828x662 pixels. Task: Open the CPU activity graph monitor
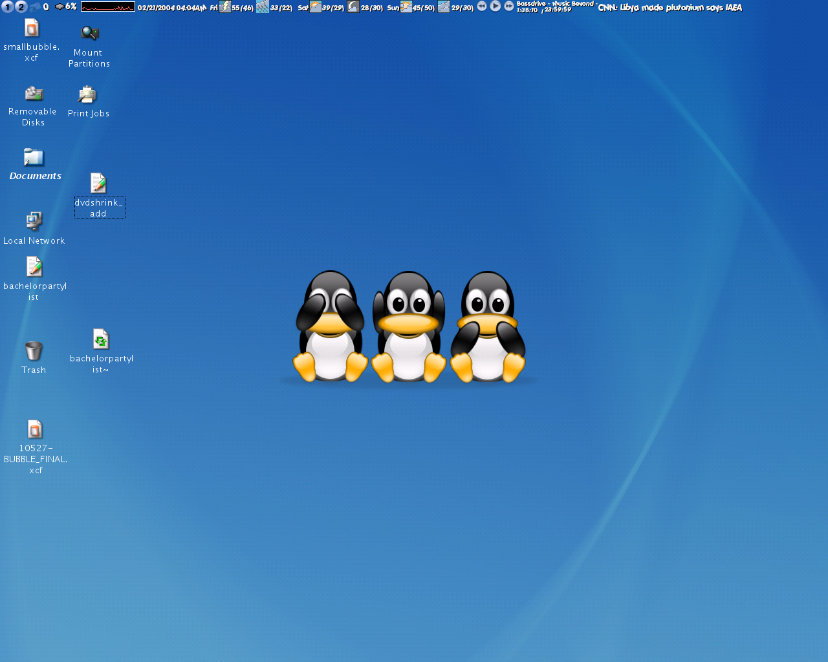pos(108,7)
